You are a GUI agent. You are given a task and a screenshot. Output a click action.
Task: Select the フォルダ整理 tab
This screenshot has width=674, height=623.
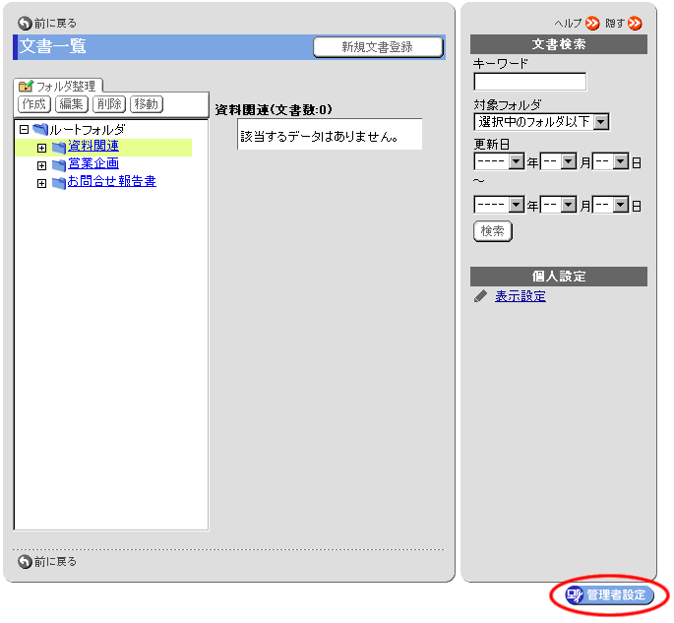(55, 87)
